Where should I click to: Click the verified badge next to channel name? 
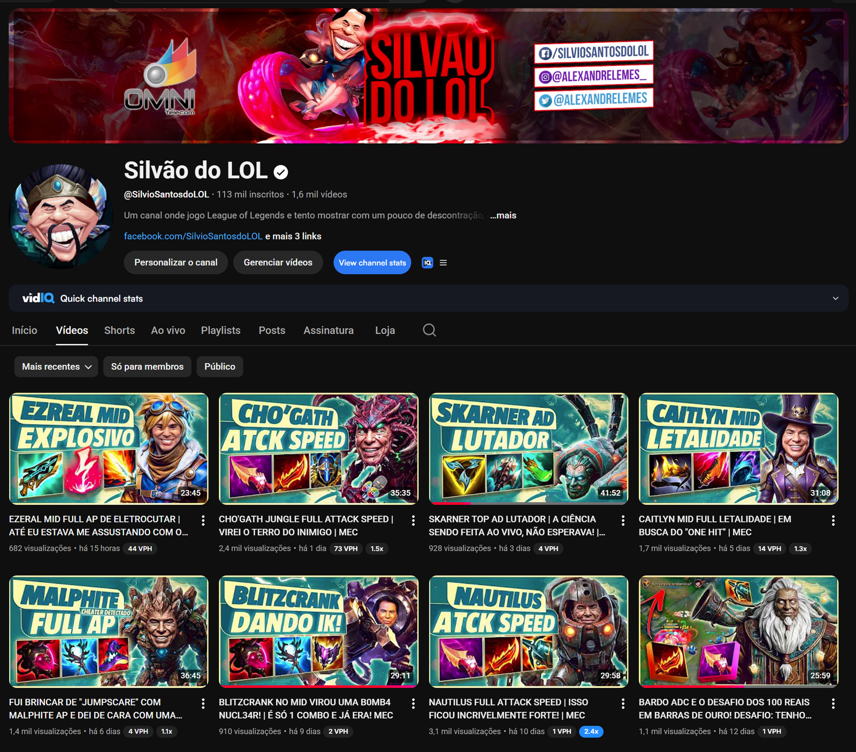point(281,172)
